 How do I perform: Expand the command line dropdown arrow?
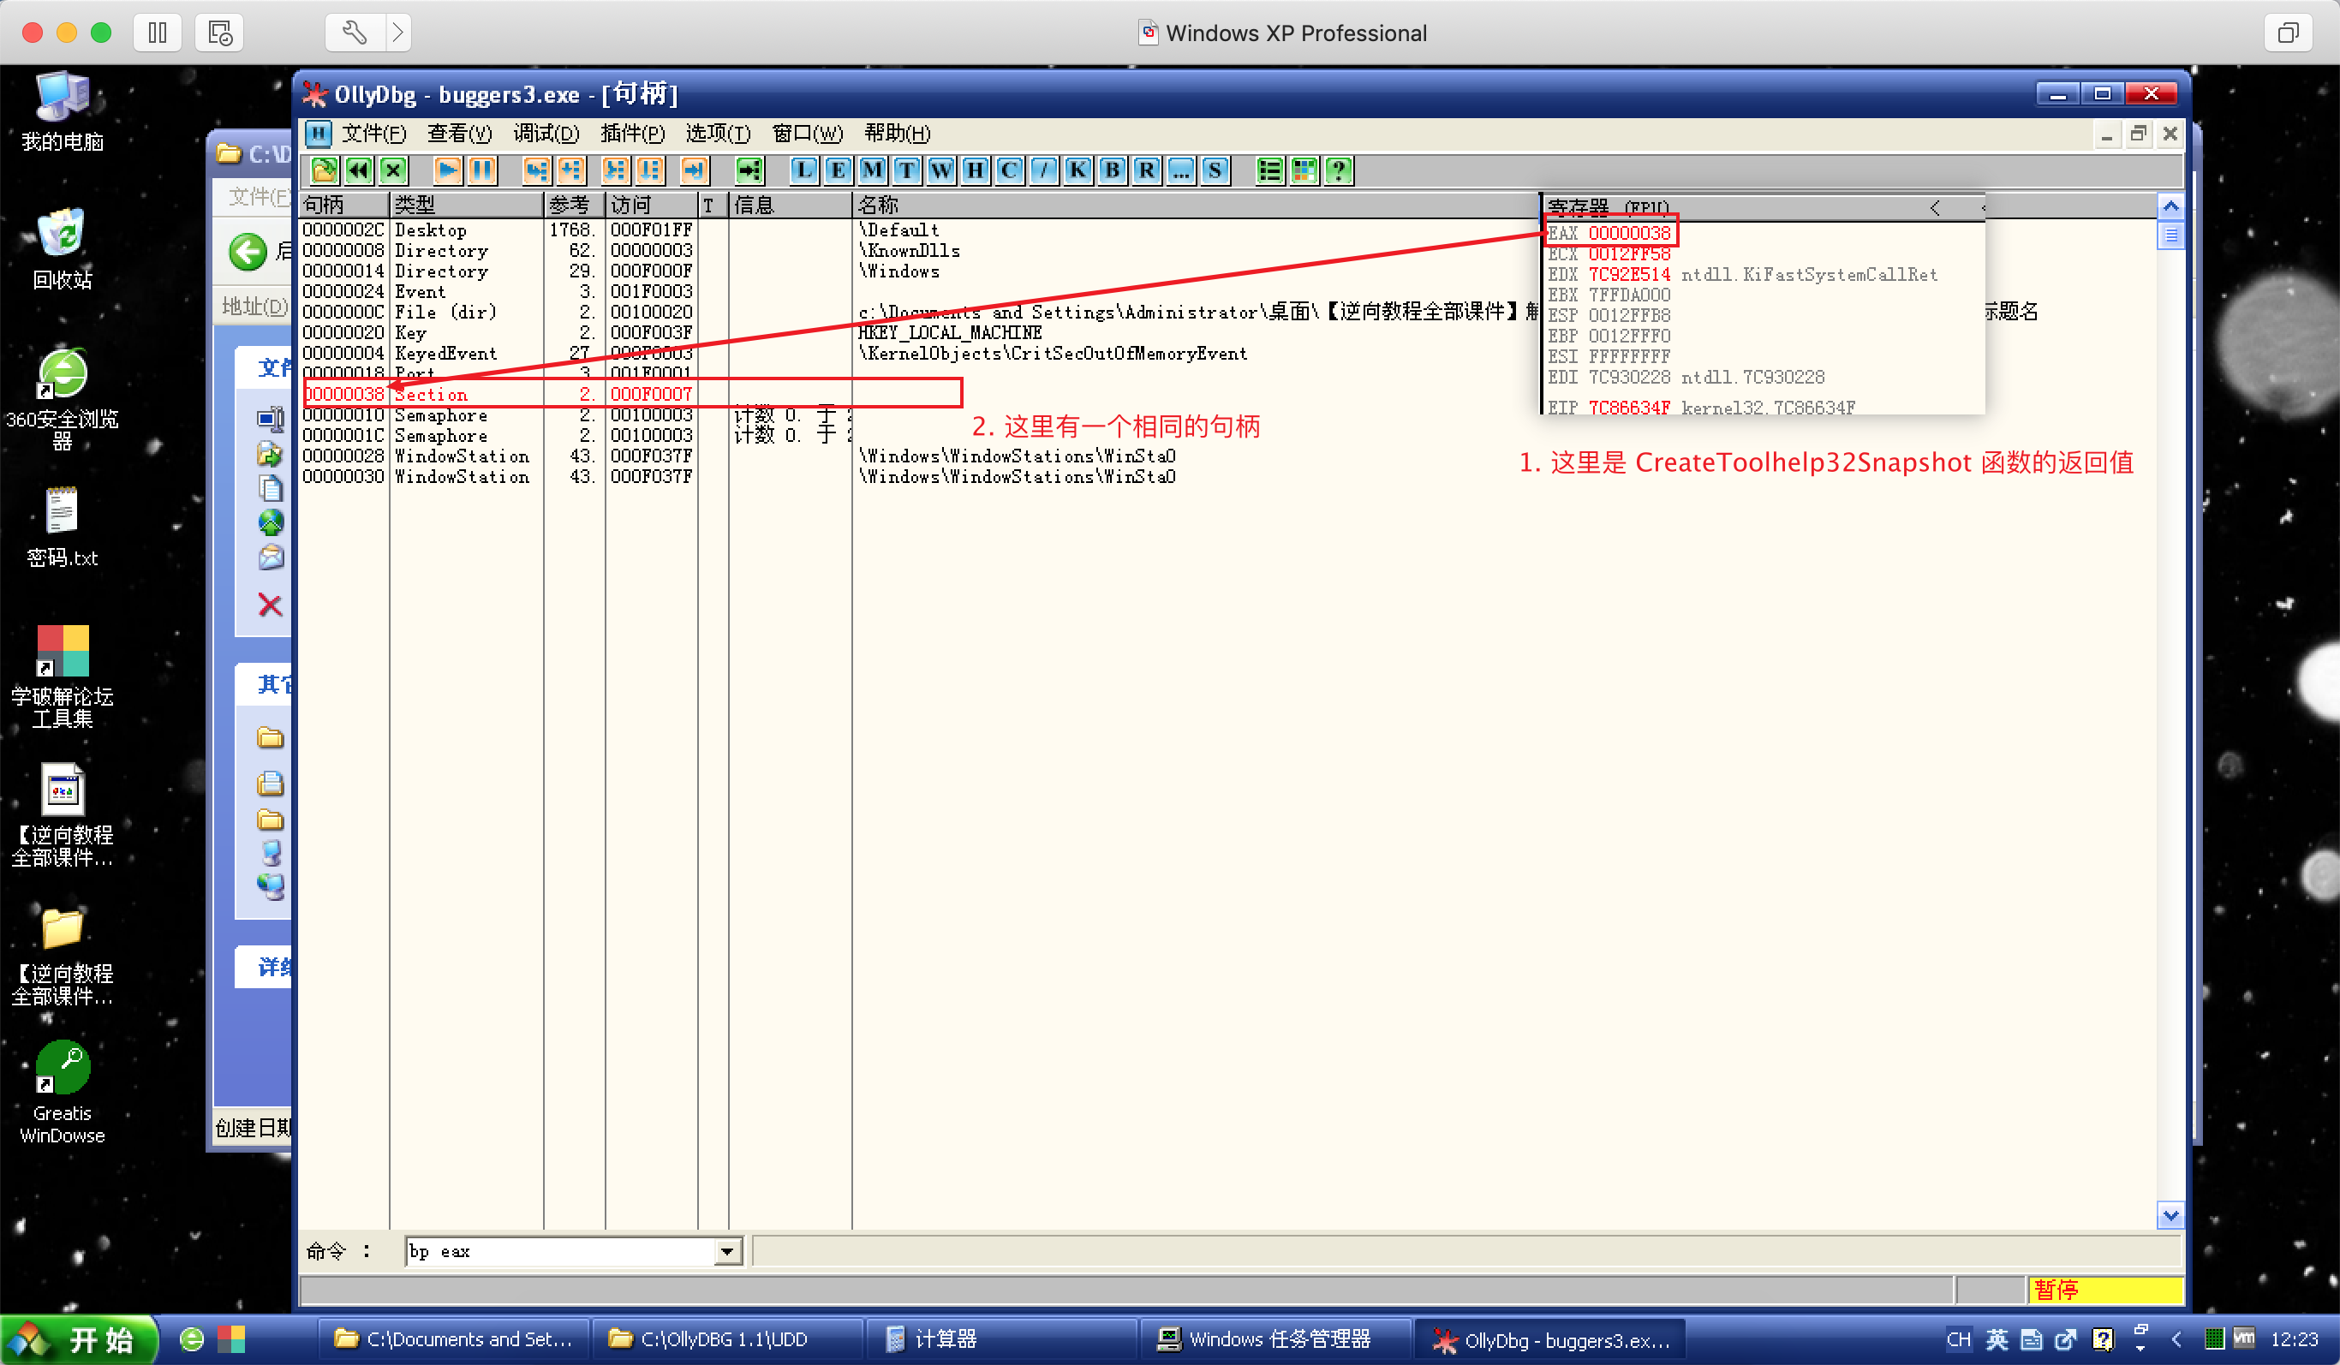tap(727, 1252)
